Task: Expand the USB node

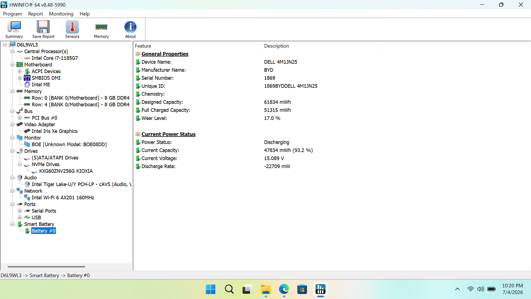Action: (20, 218)
